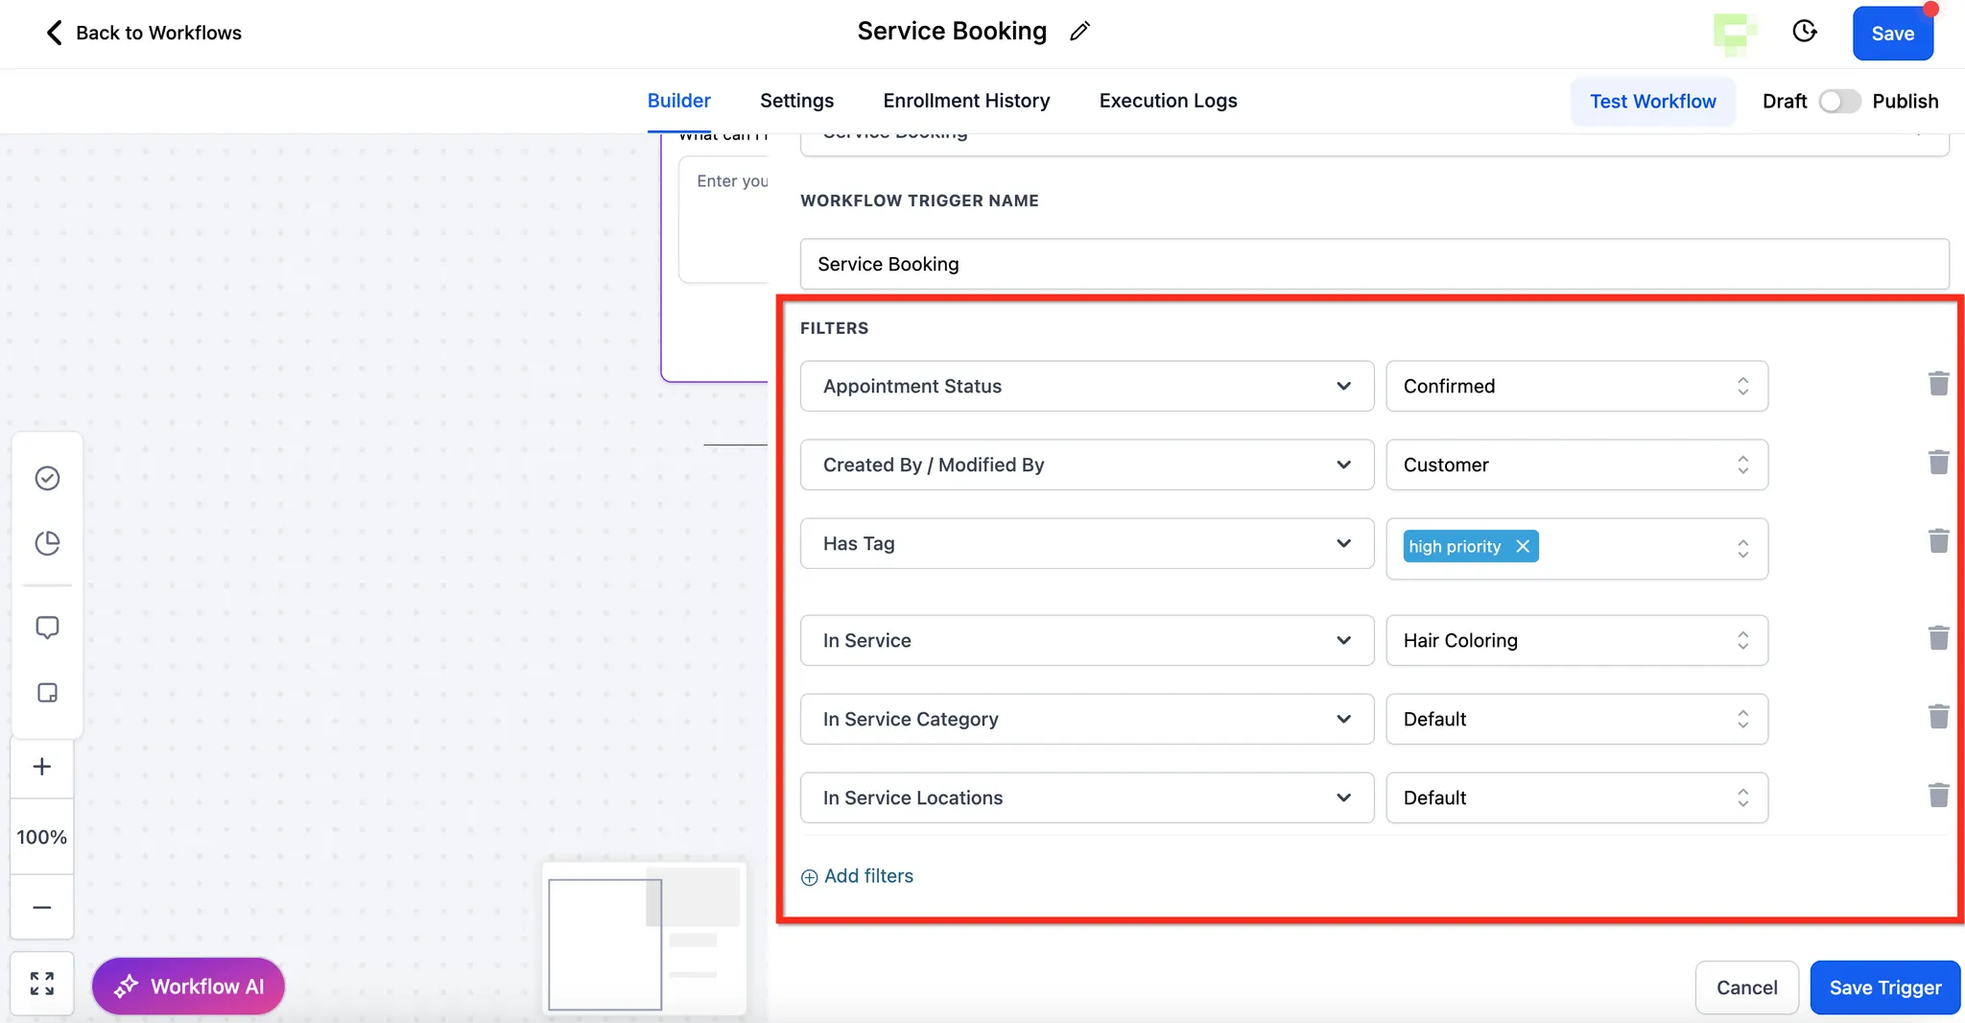Open the version history clock icon
This screenshot has width=1965, height=1023.
1804,32
